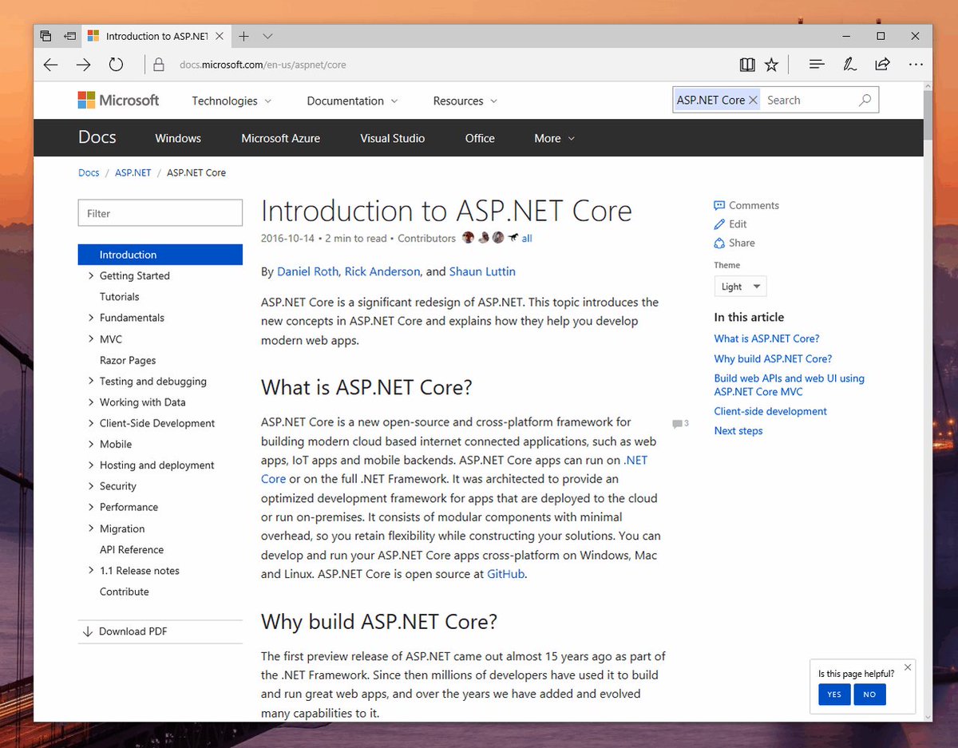The width and height of the screenshot is (958, 748).
Task: Select Visual Studio in Docs navigation
Action: [392, 138]
